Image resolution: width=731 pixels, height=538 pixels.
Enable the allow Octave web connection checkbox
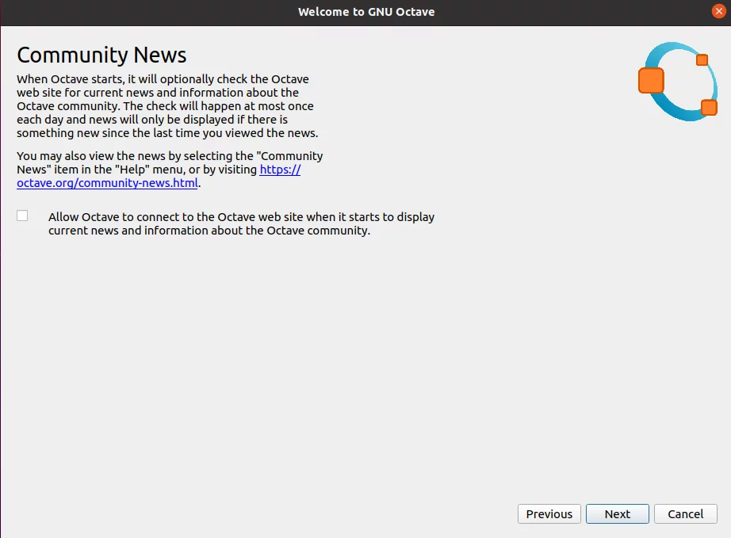pyautogui.click(x=22, y=216)
